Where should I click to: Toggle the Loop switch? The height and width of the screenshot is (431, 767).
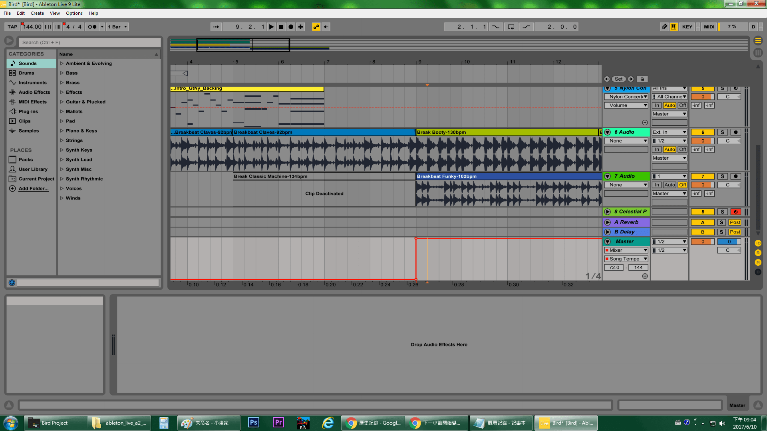click(511, 27)
